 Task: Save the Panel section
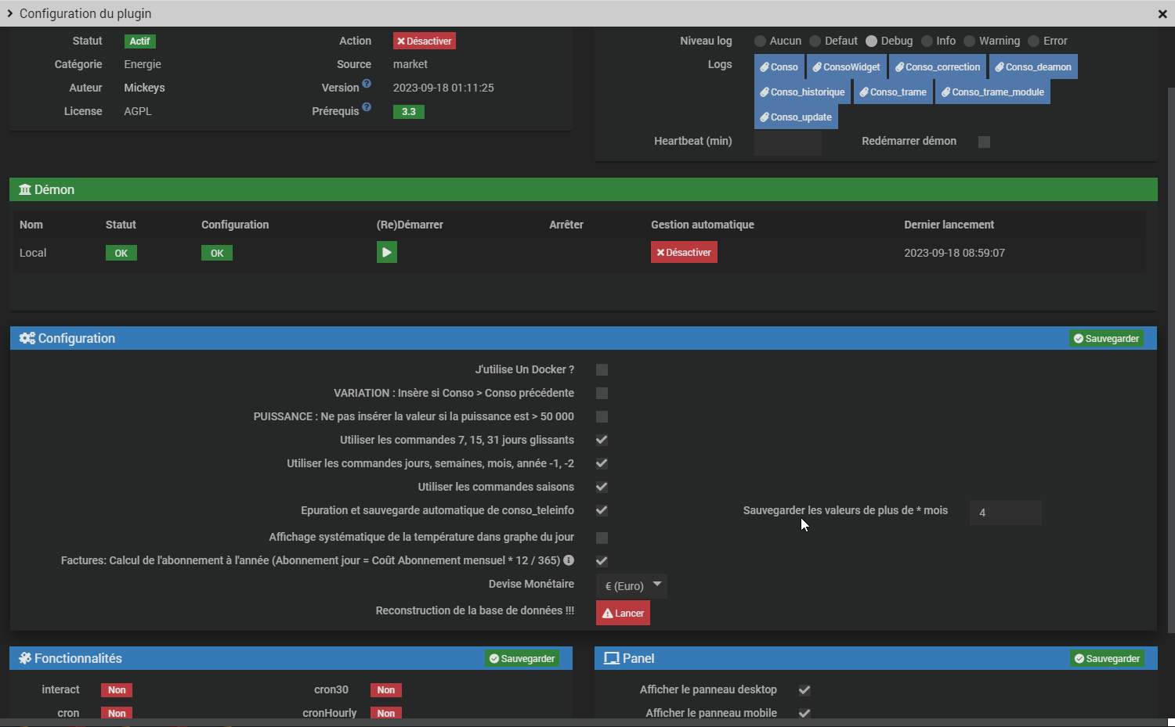pos(1107,658)
